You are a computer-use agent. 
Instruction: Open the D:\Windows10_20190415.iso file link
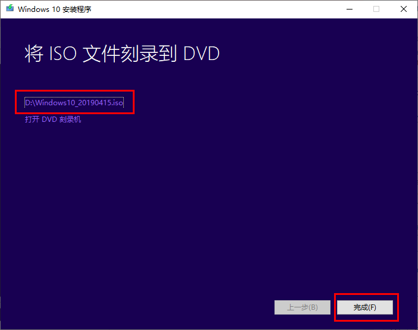(x=74, y=102)
